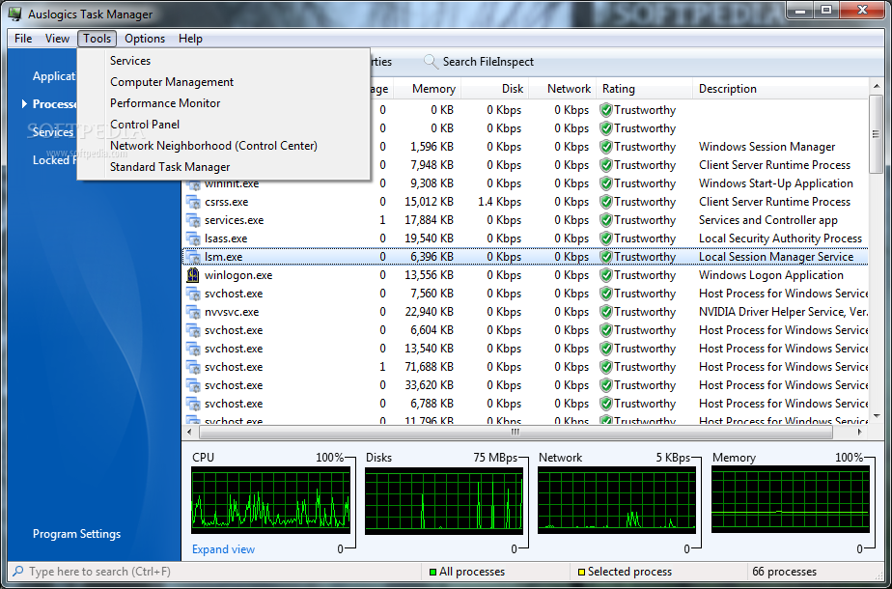Click the magnifier icon beside Search FileInspect
This screenshot has width=892, height=589.
tap(432, 62)
